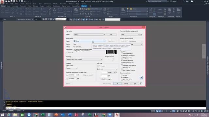
Task: Uncheck Plot with plot styles
Action: [122, 60]
